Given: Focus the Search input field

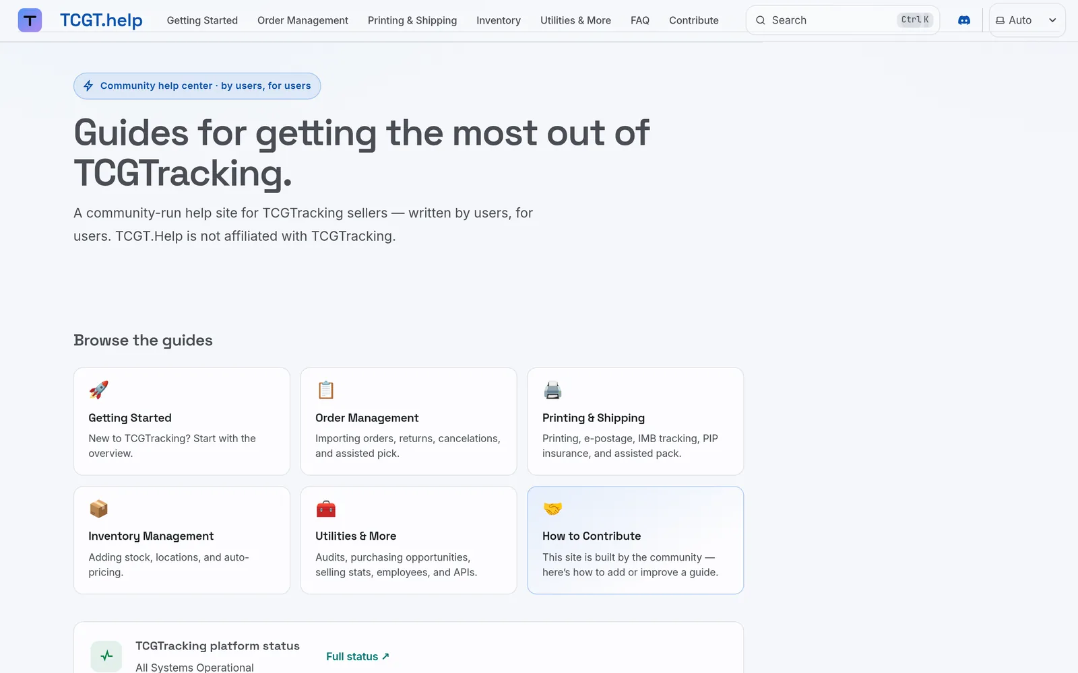Looking at the screenshot, I should (842, 20).
